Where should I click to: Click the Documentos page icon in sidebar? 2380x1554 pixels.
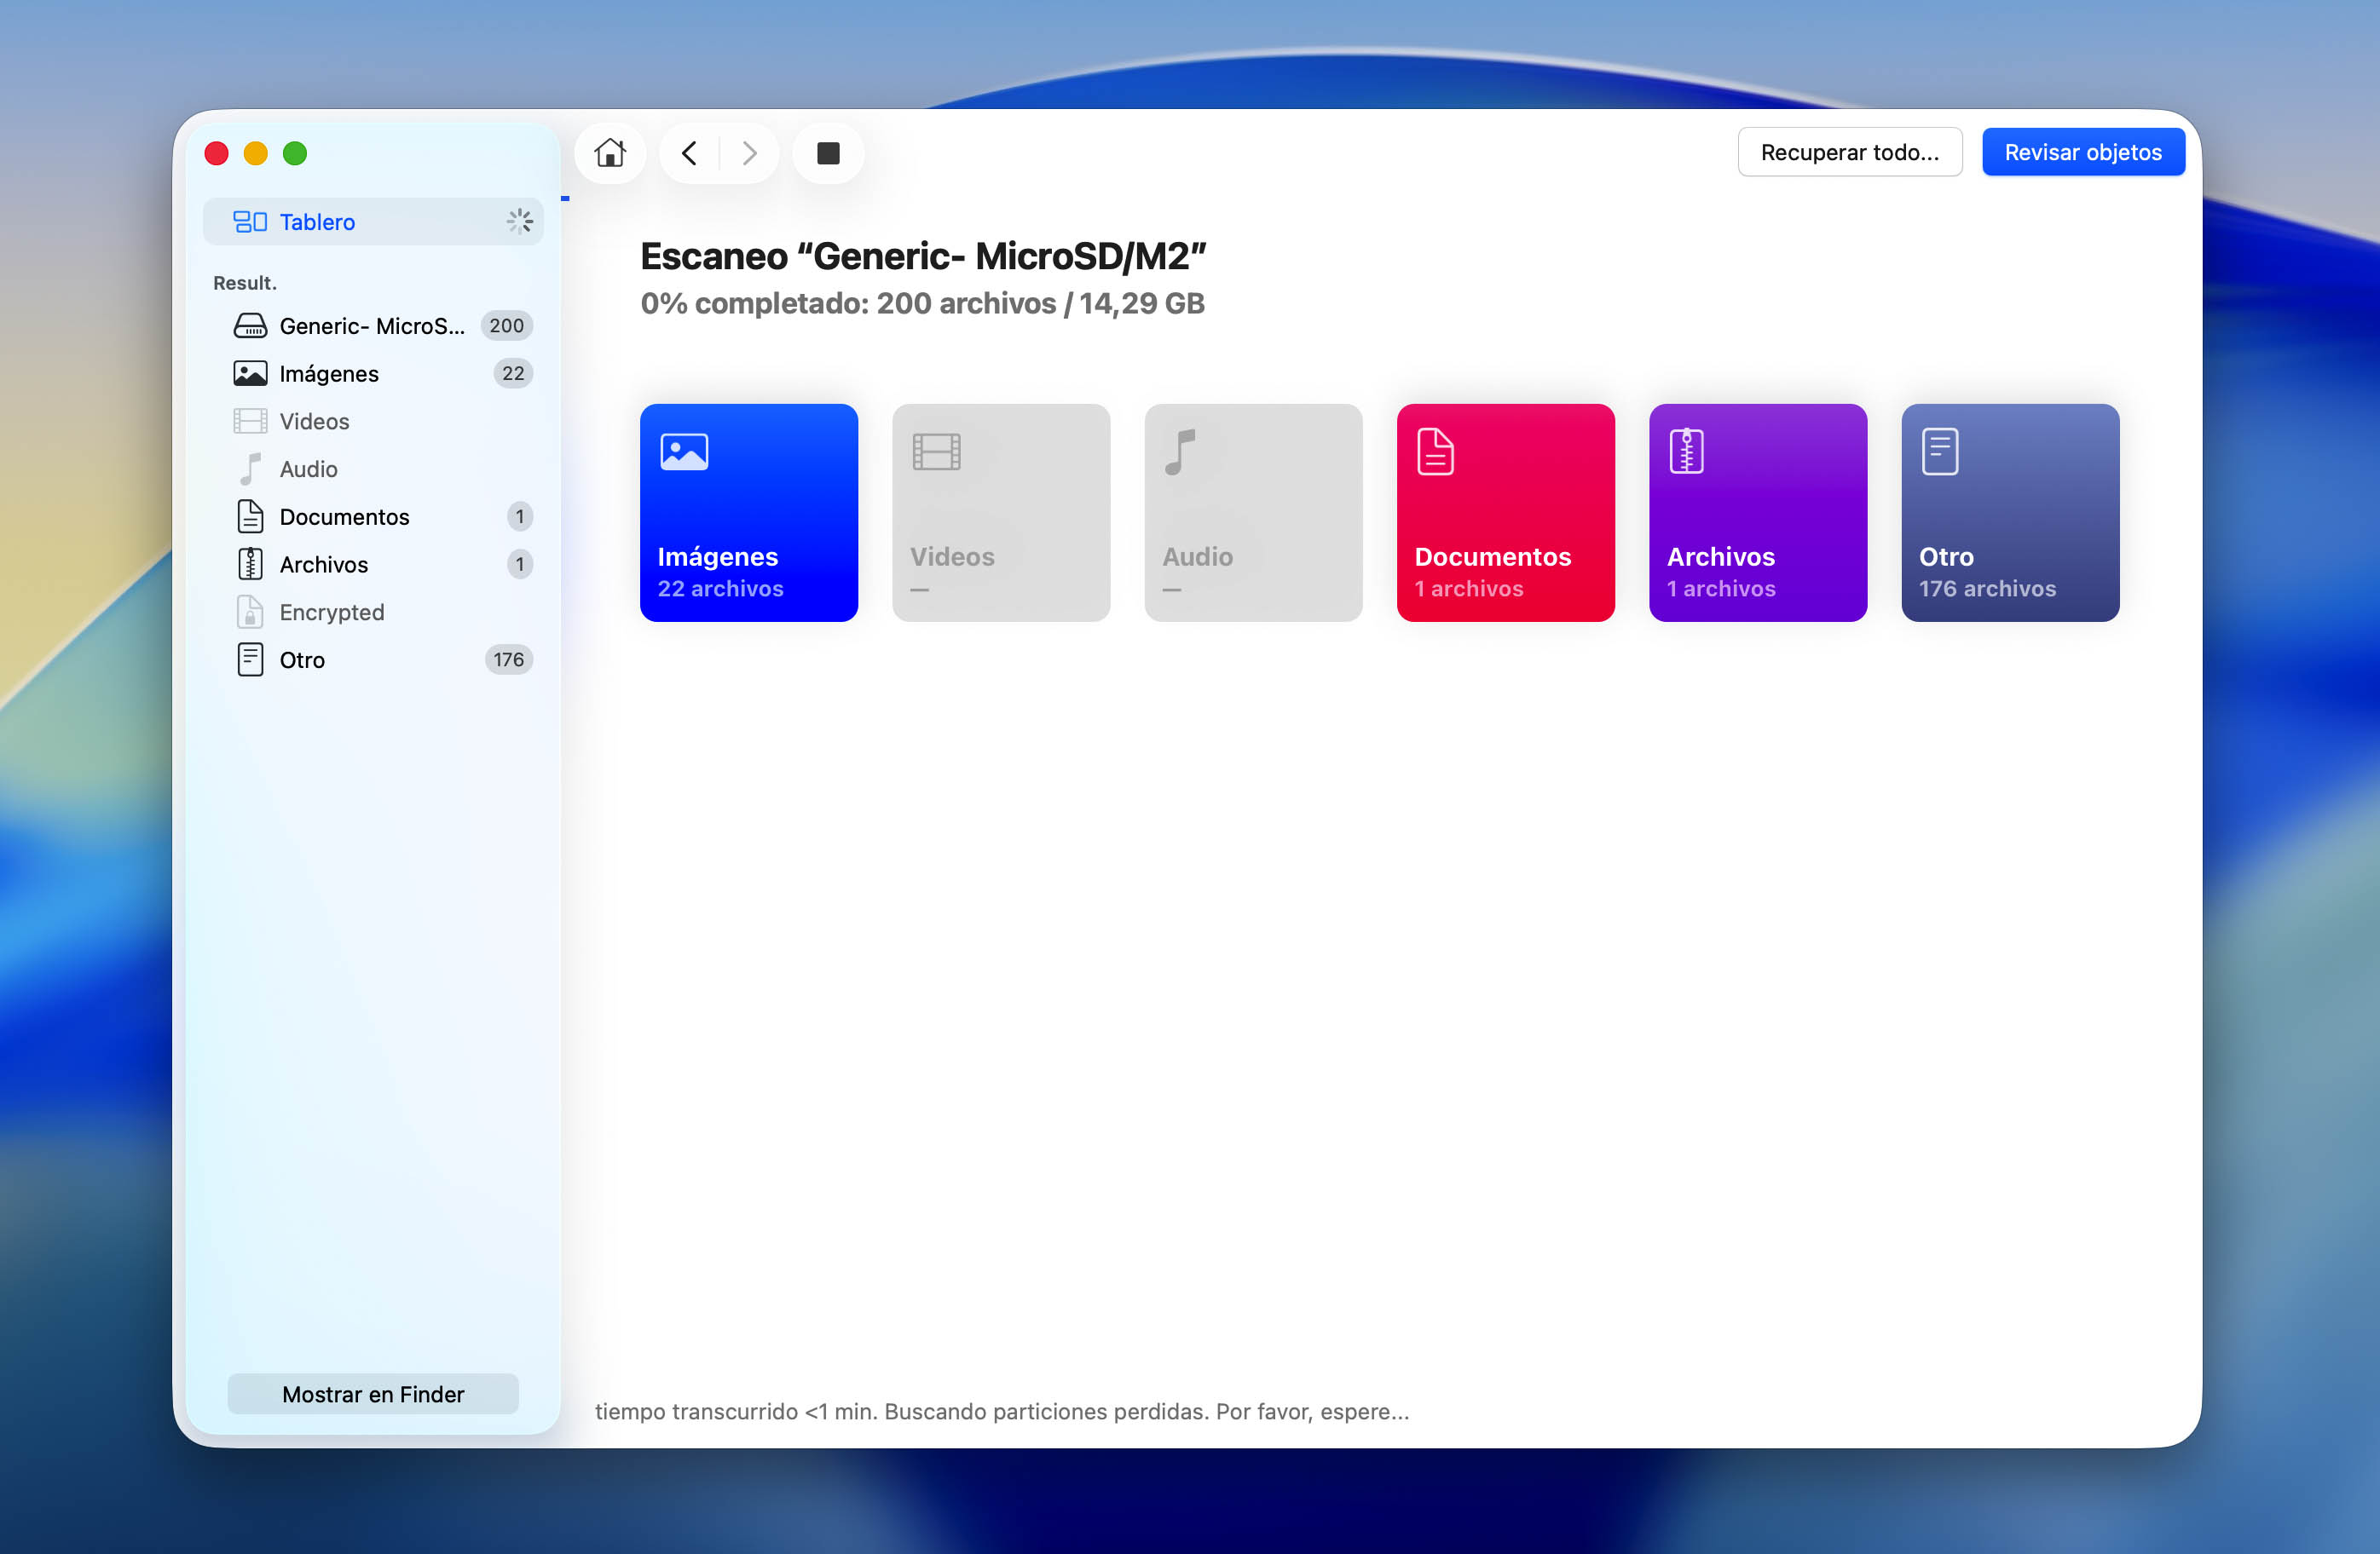click(x=250, y=516)
